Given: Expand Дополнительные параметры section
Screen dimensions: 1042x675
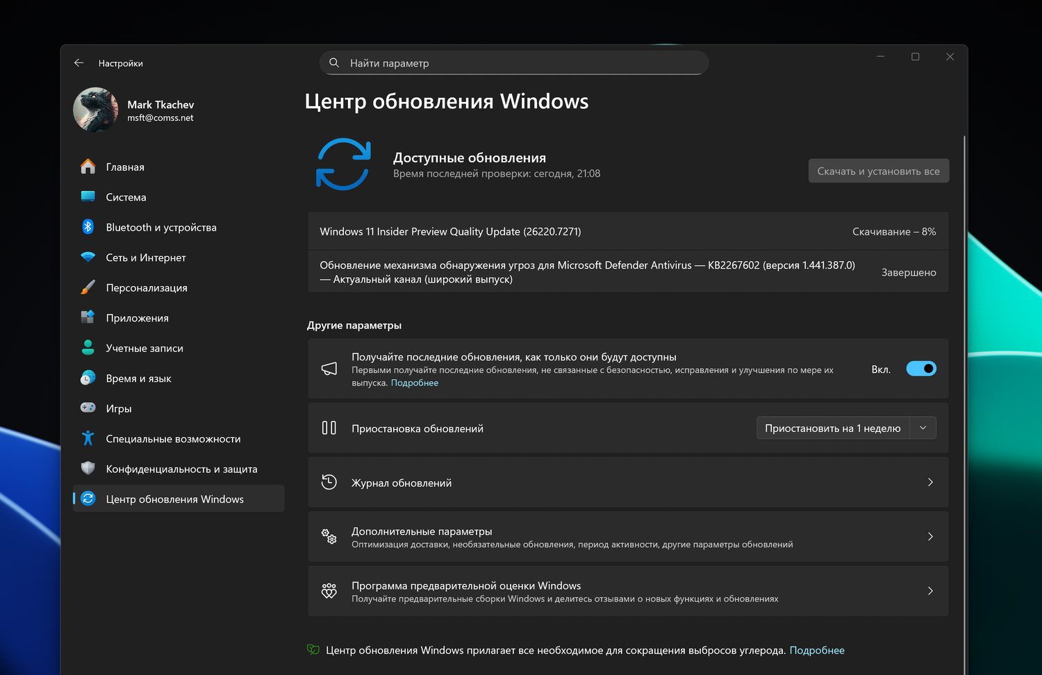Looking at the screenshot, I should (625, 536).
